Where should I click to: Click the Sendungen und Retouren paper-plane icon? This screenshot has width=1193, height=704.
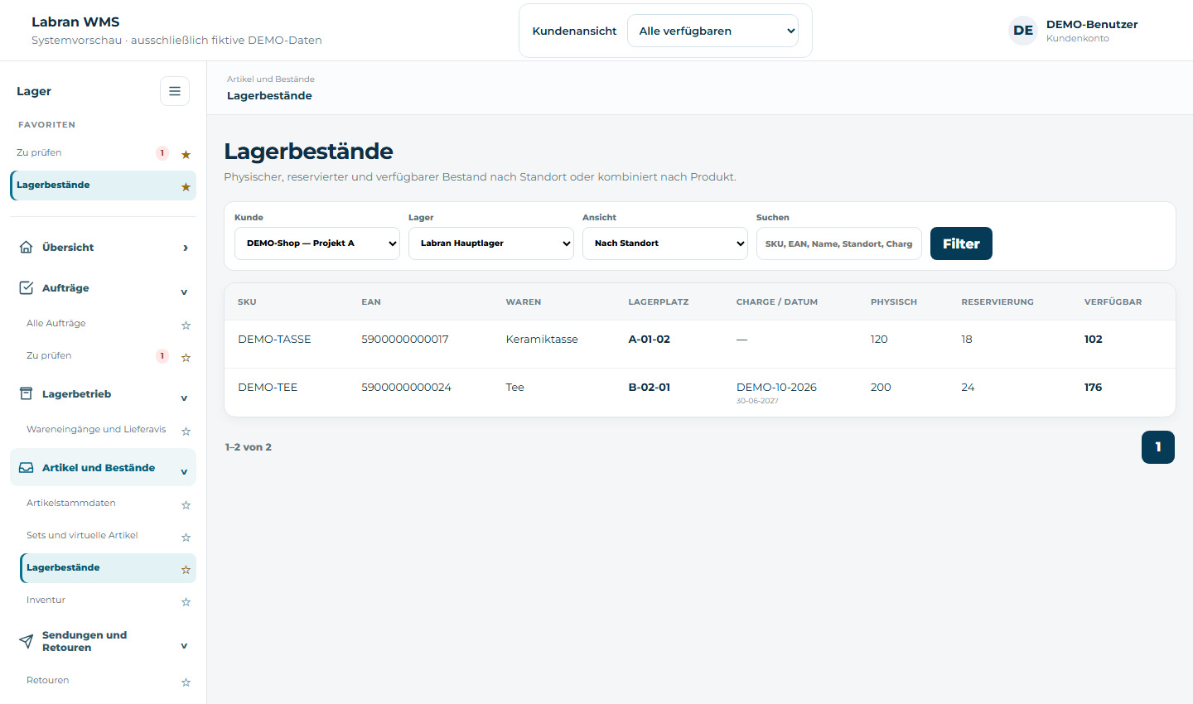[27, 641]
